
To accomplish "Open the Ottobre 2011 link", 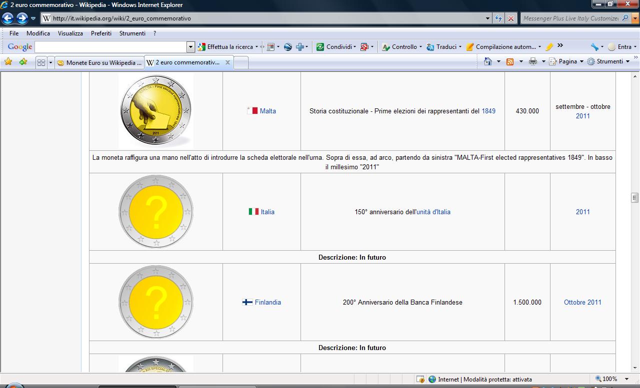I will click(x=582, y=302).
